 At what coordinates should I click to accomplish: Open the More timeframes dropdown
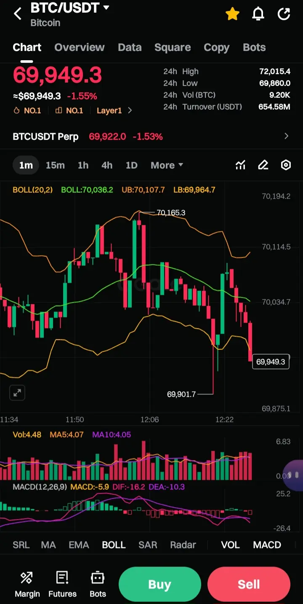(x=167, y=165)
